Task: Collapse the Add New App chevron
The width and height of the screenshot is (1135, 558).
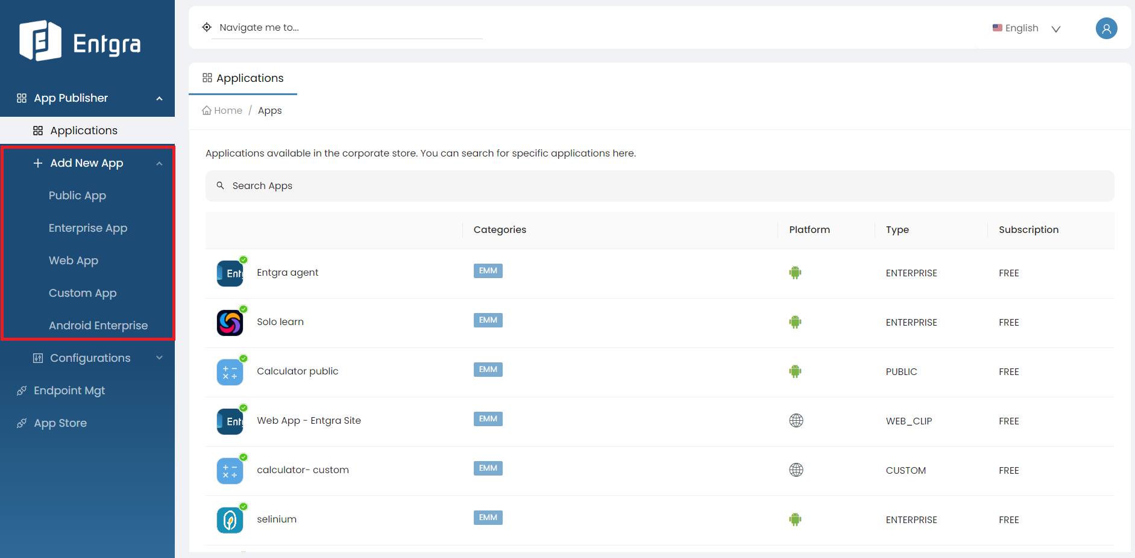Action: pos(159,164)
